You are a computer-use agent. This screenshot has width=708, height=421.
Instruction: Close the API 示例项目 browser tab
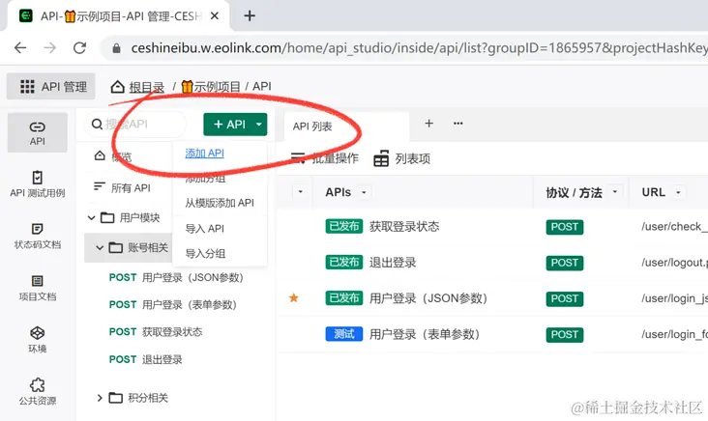pyautogui.click(x=215, y=16)
